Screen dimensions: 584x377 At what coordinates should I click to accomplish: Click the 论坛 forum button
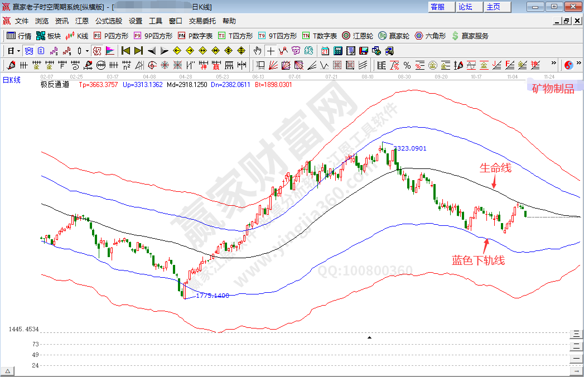point(465,7)
